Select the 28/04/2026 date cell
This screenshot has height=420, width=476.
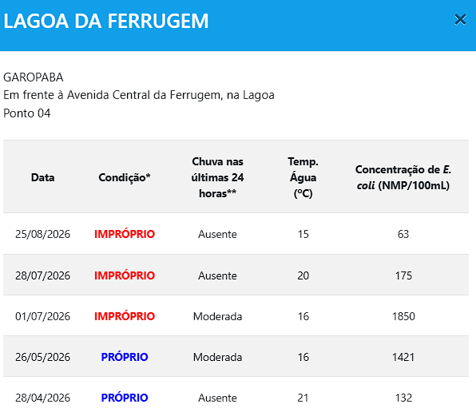[x=43, y=398]
